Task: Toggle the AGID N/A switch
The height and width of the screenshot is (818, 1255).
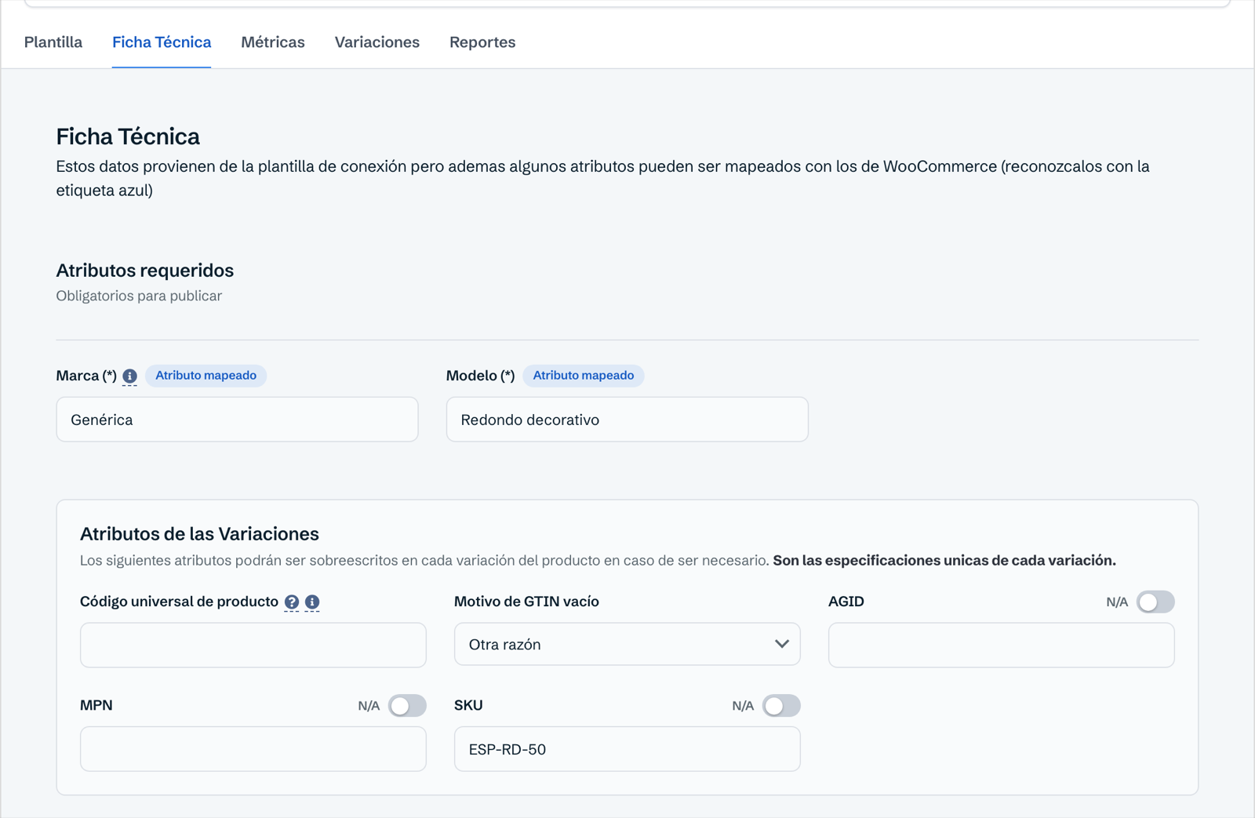Action: coord(1155,602)
